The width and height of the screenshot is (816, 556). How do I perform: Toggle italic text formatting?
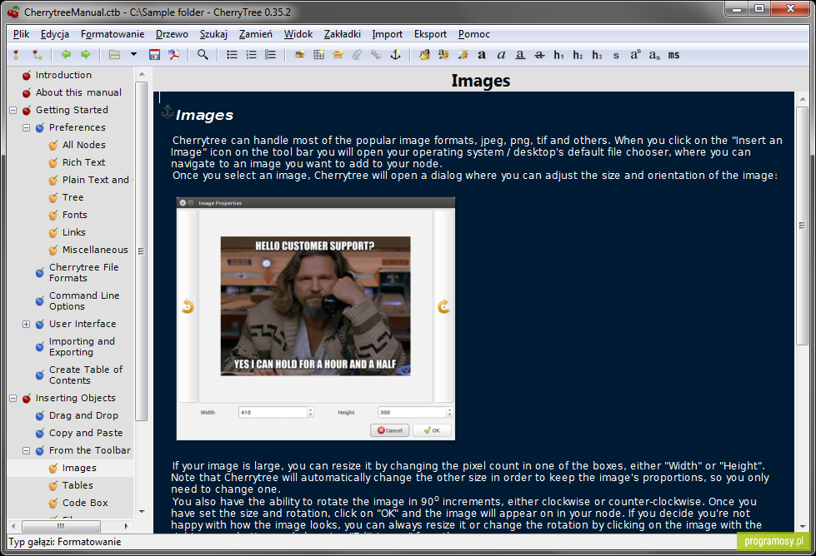coord(501,55)
